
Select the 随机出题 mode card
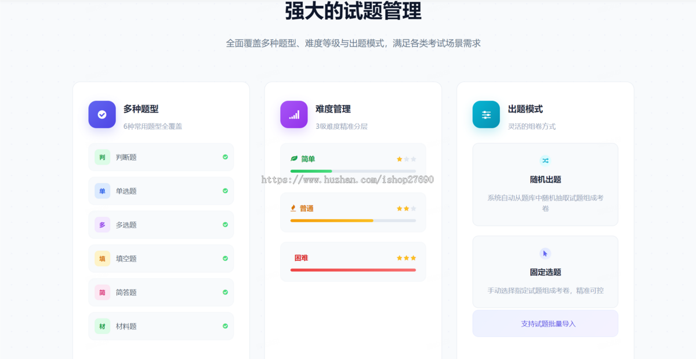pos(545,184)
